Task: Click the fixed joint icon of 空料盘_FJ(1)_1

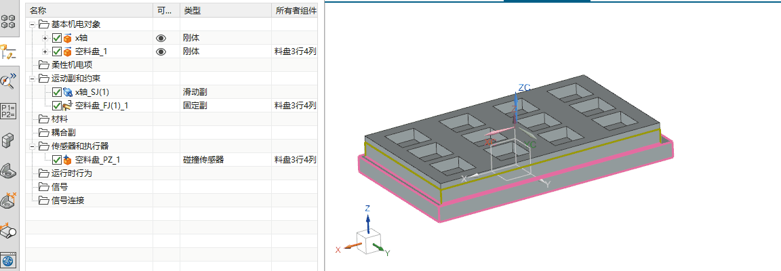Action: [68, 105]
